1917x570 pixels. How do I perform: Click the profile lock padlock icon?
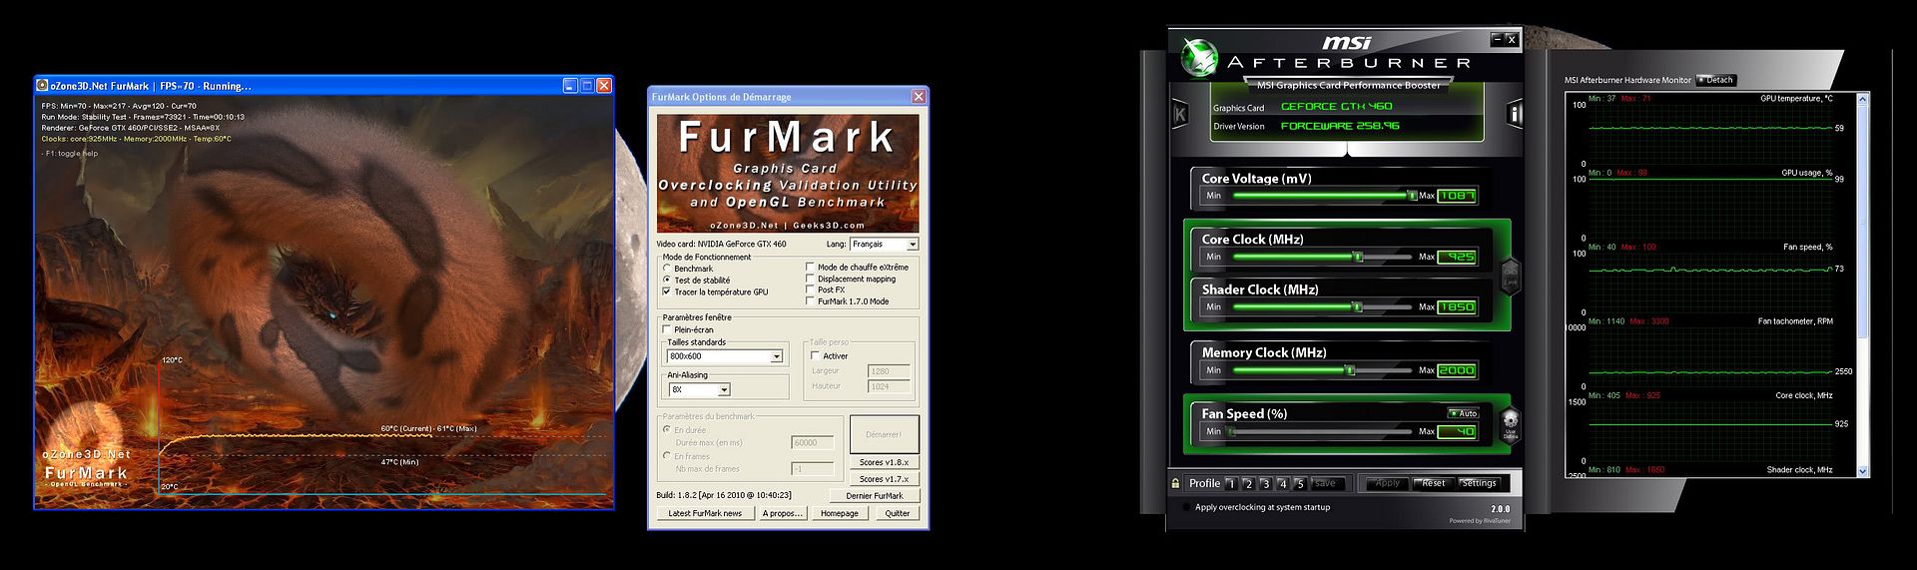pyautogui.click(x=1175, y=483)
